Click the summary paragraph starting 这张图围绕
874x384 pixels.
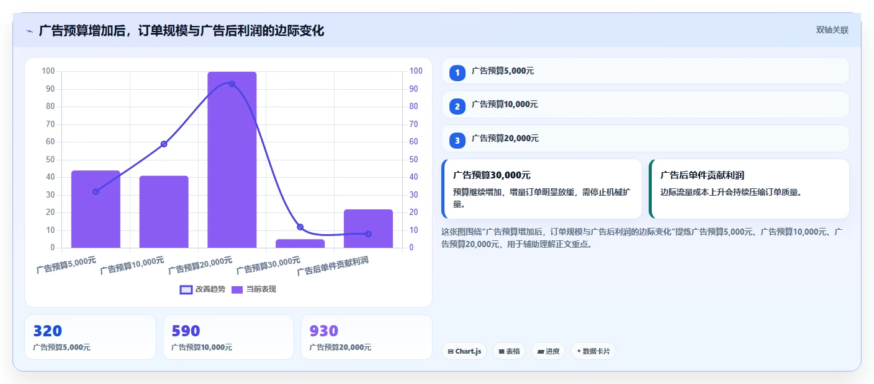[642, 238]
